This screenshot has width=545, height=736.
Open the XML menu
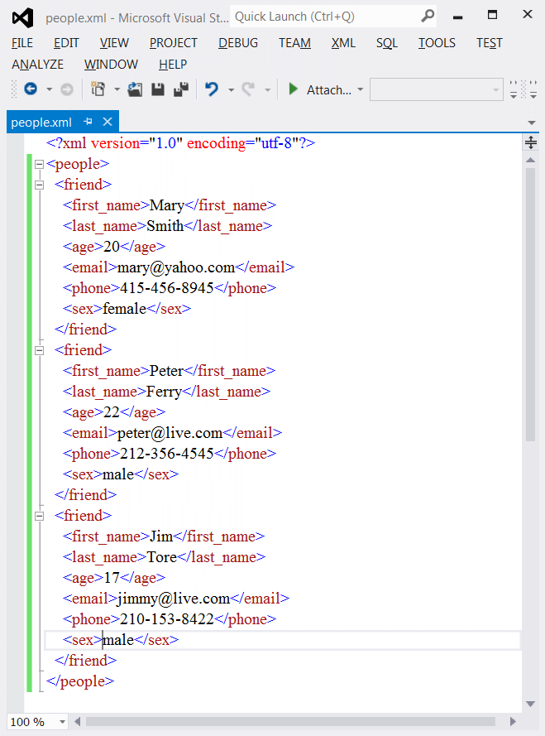343,43
